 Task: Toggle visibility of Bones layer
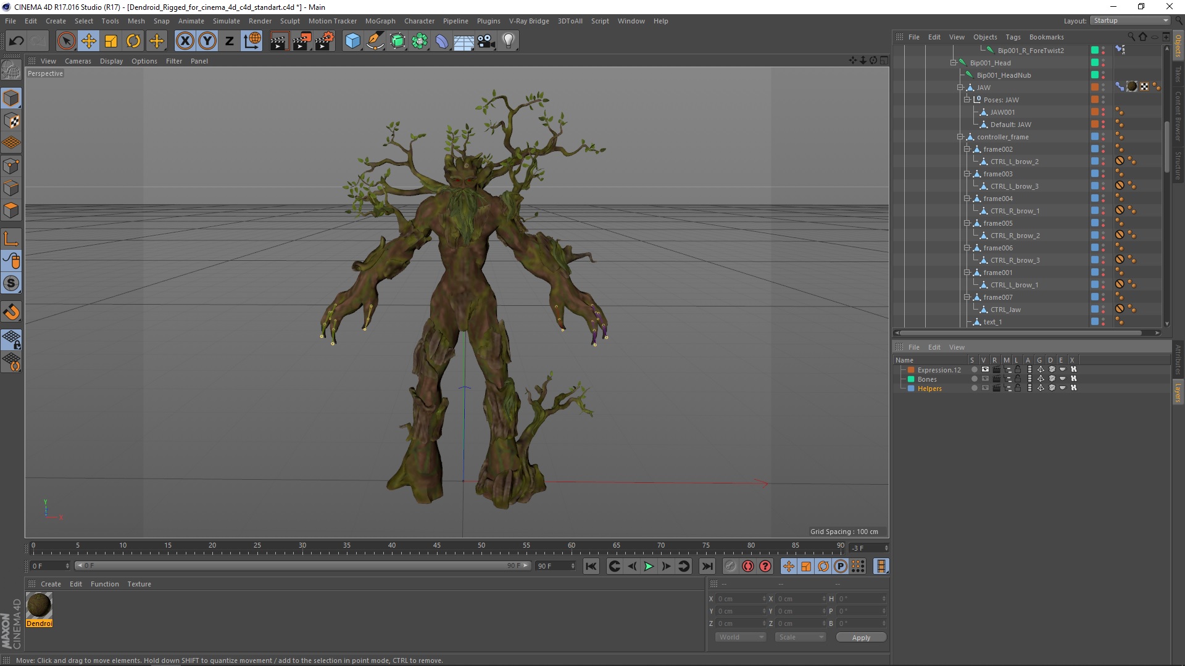985,379
